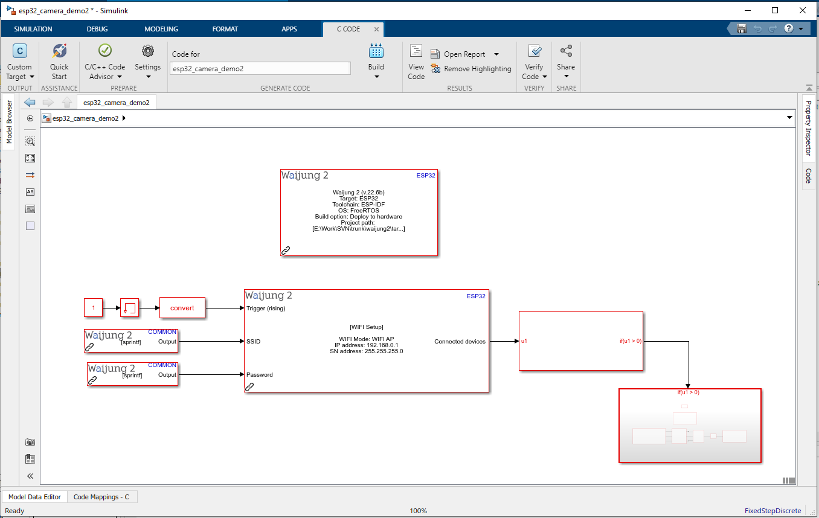The height and width of the screenshot is (518, 819).
Task: Select the if action subsystem thumbnail block
Action: tap(690, 426)
